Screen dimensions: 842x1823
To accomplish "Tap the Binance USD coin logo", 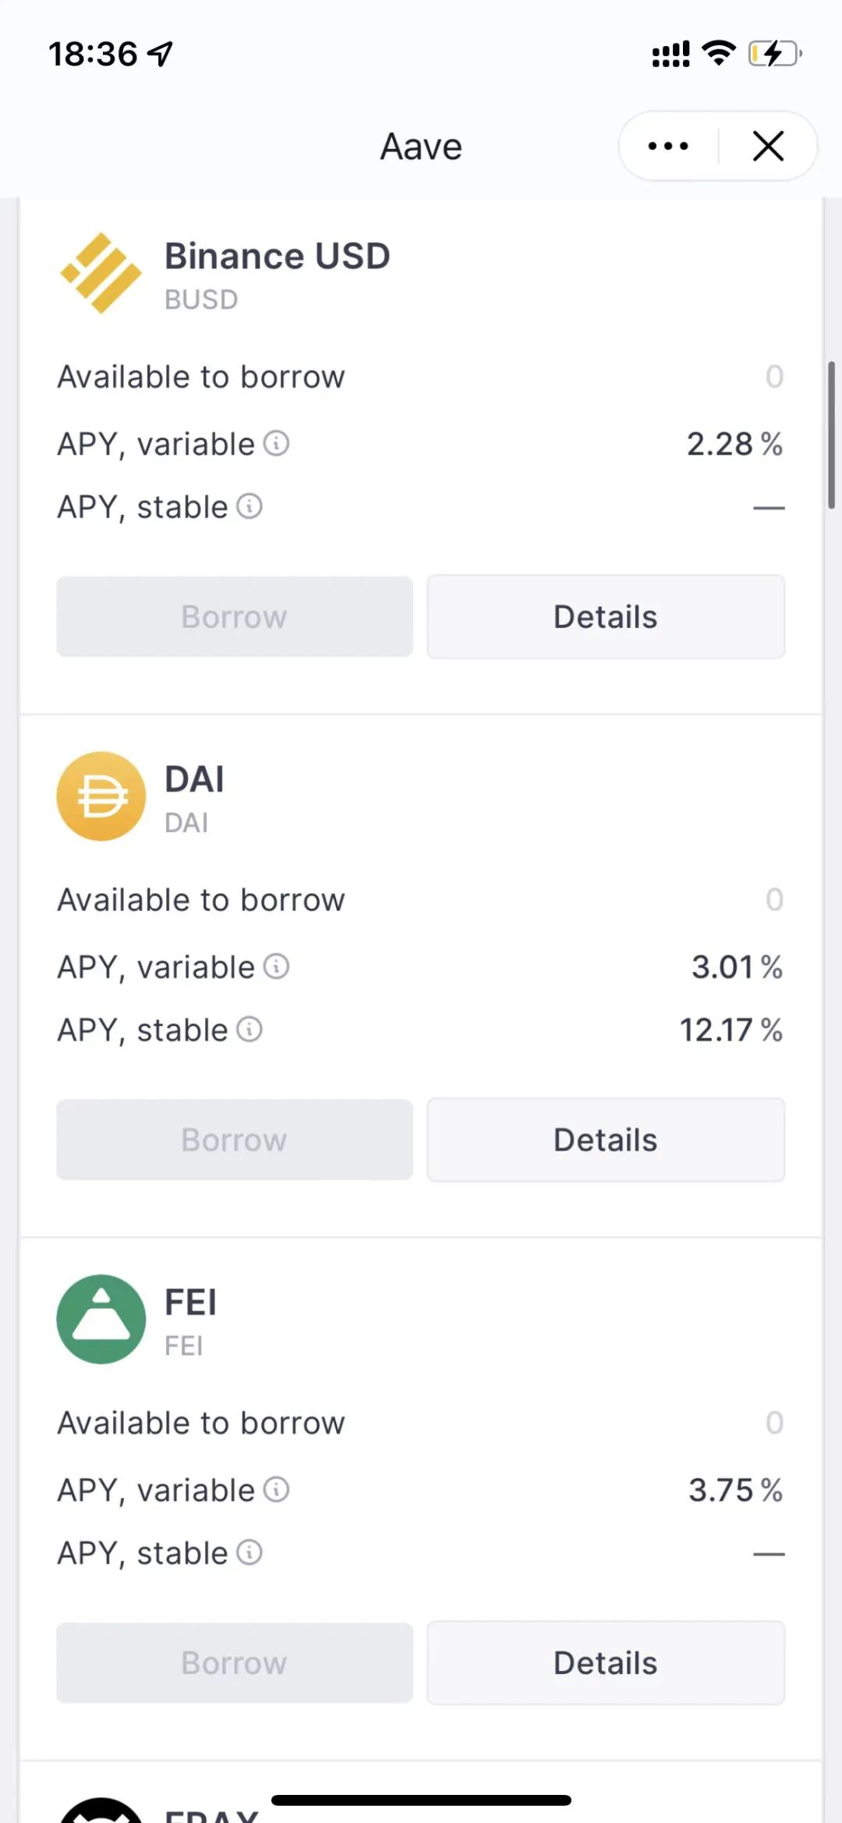I will [101, 273].
